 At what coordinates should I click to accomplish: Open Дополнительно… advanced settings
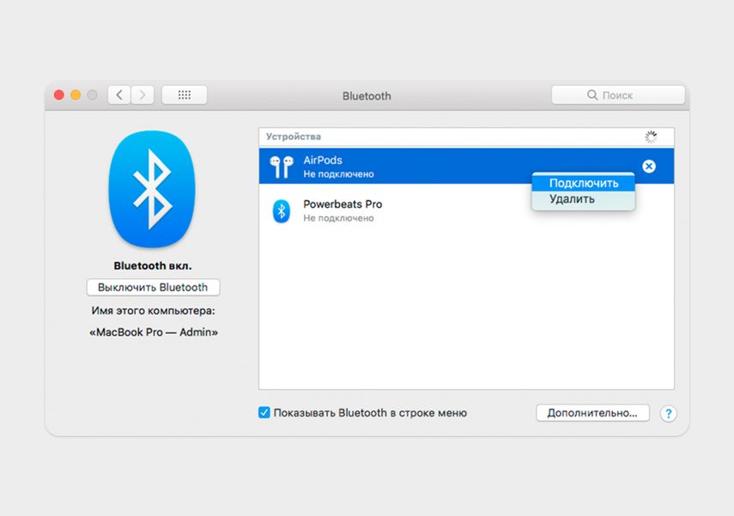592,413
